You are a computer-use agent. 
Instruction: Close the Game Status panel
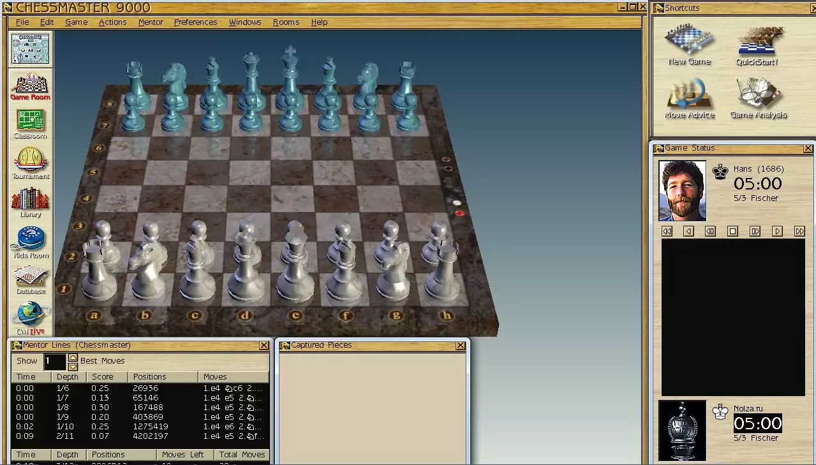(x=808, y=148)
